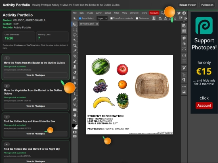Click the Fullscreen button

click(x=207, y=5)
